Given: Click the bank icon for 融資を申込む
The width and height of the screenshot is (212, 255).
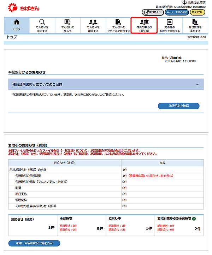Looking at the screenshot, I should [x=144, y=22].
